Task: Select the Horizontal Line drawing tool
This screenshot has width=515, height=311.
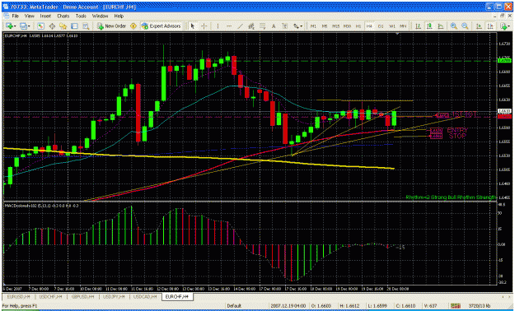Action: [x=229, y=26]
